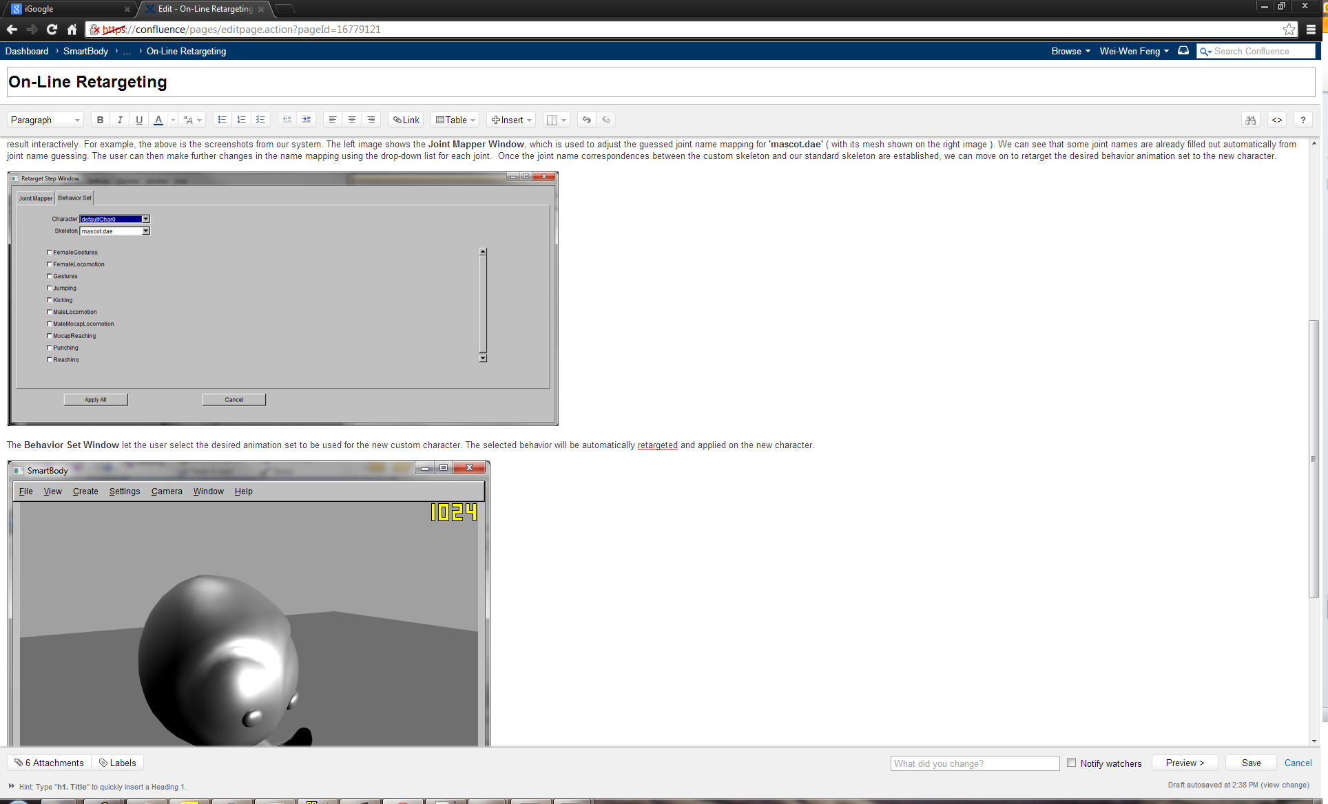1328x804 pixels.
Task: Select the iGoogle browser tab
Action: pos(69,9)
